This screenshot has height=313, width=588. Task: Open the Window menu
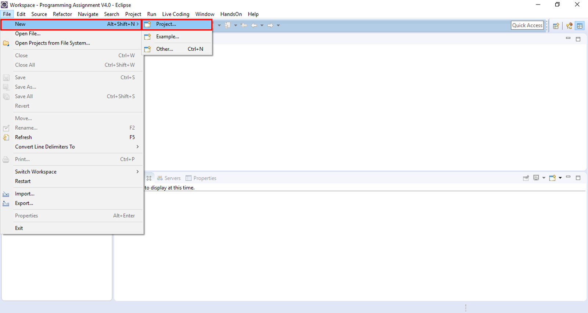(205, 14)
